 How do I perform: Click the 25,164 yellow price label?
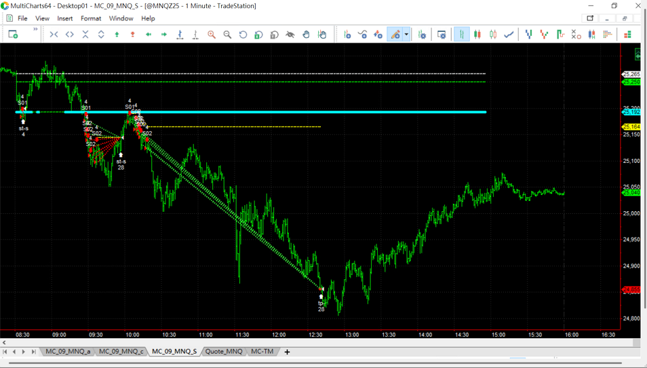[631, 127]
